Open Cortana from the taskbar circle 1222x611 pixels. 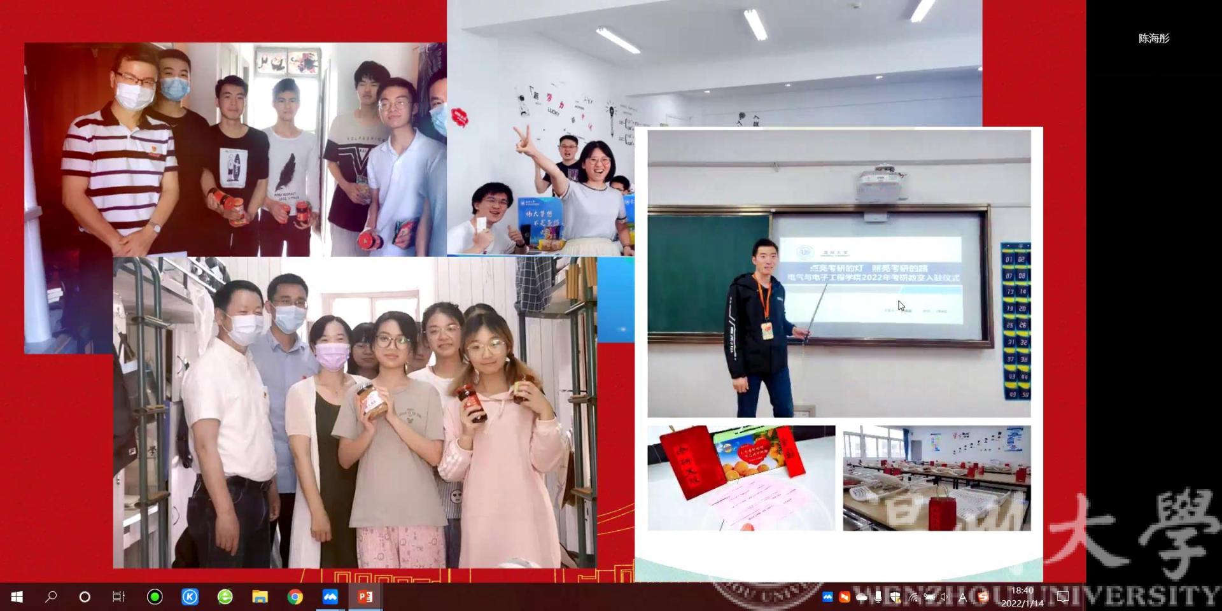85,597
